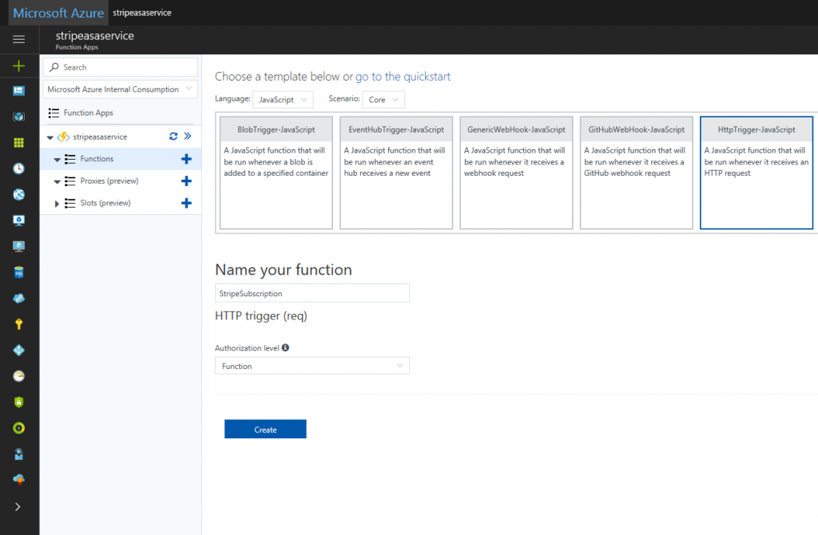
Task: Click the 'Name your function' heading
Action: point(284,270)
